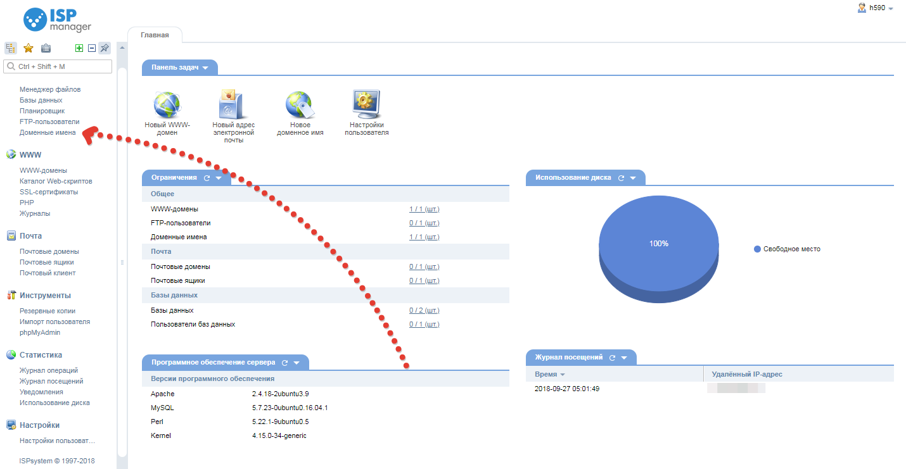Click the FTP-пользователи 0 / 1 limit link
The height and width of the screenshot is (469, 906).
click(424, 223)
